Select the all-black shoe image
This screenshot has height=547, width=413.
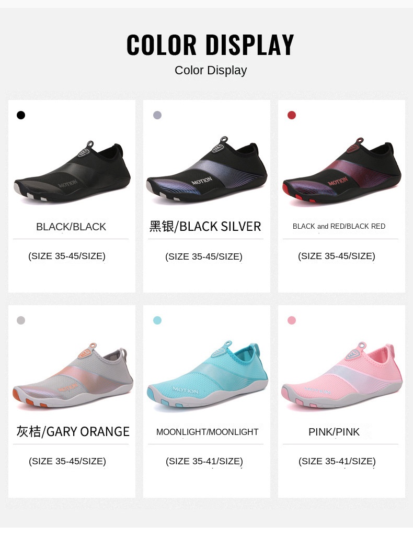72,172
